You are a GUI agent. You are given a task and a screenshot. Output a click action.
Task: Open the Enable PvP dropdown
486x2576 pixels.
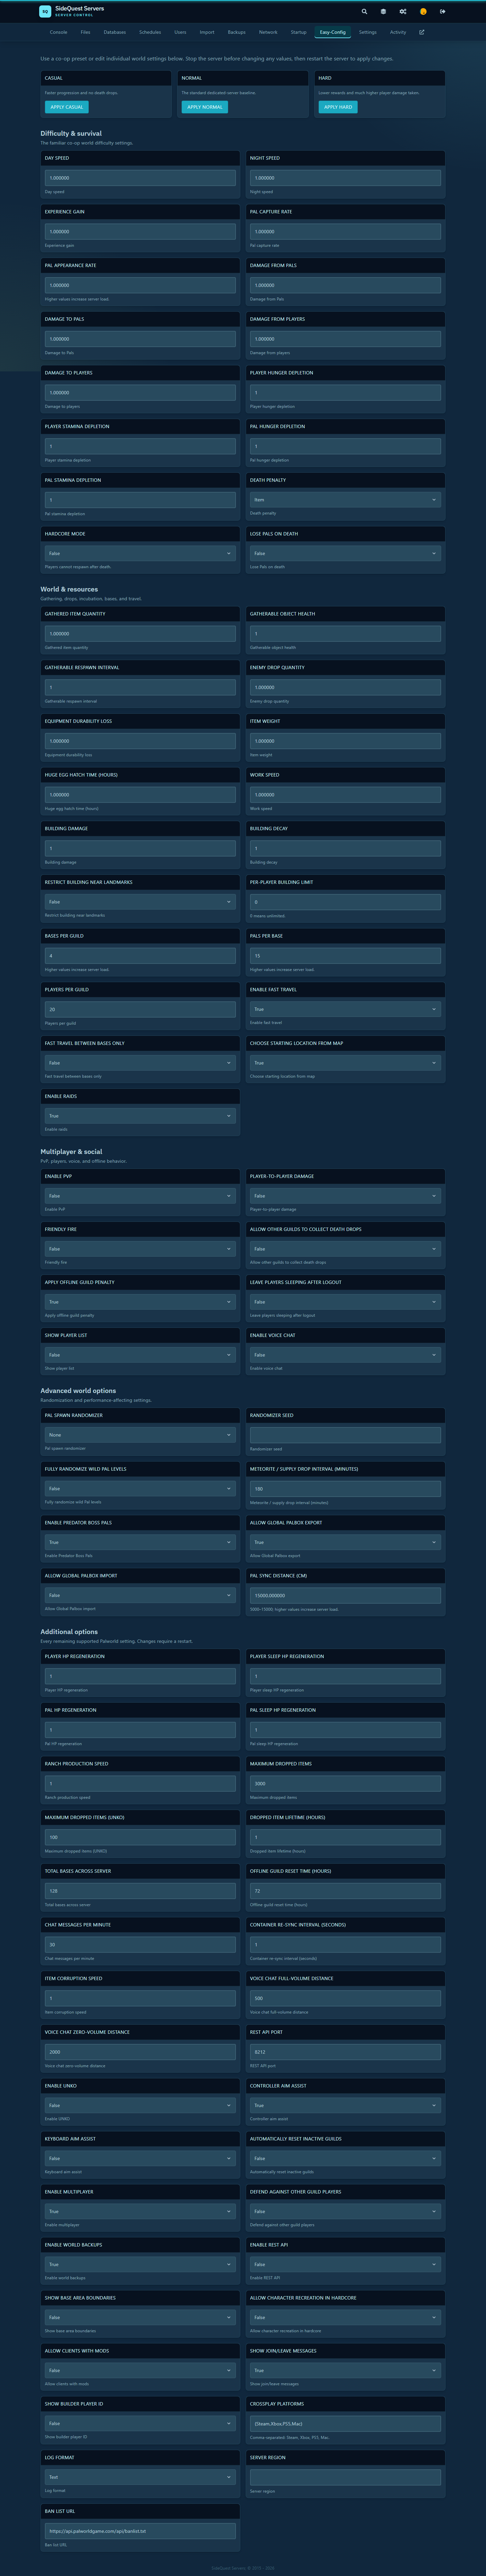(x=140, y=1196)
